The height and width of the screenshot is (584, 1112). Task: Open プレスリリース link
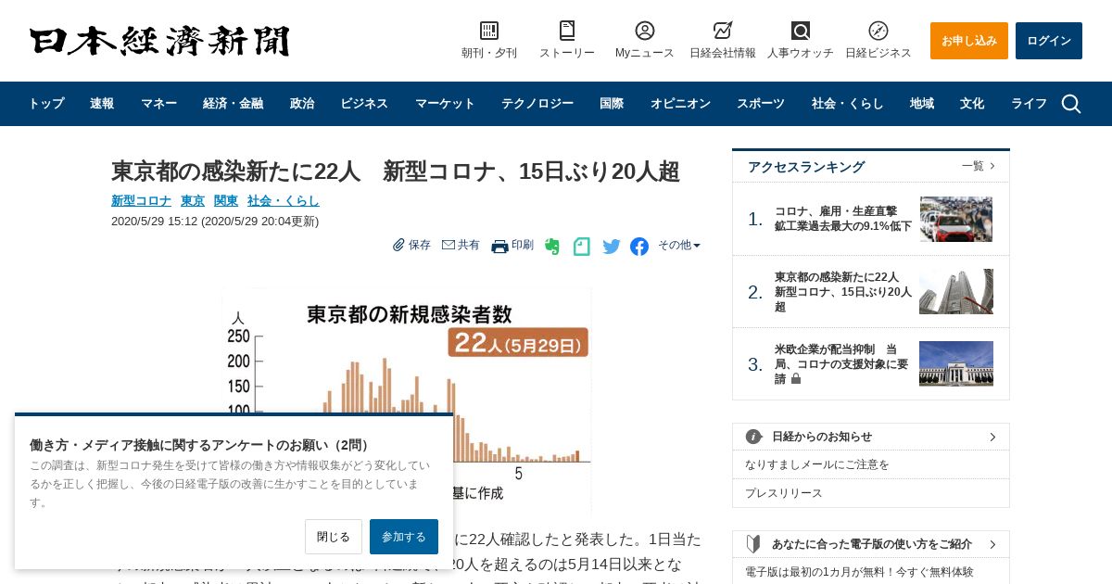click(x=784, y=493)
